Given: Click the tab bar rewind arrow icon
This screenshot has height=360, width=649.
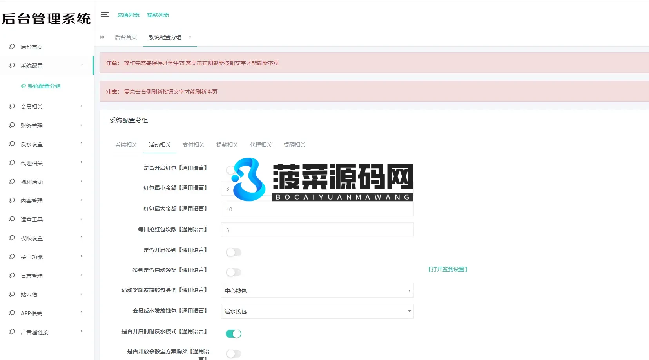Looking at the screenshot, I should coord(102,37).
